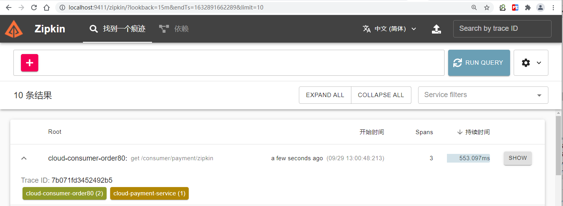The height and width of the screenshot is (206, 563).
Task: Bookmark this page with star icon
Action: (x=487, y=7)
